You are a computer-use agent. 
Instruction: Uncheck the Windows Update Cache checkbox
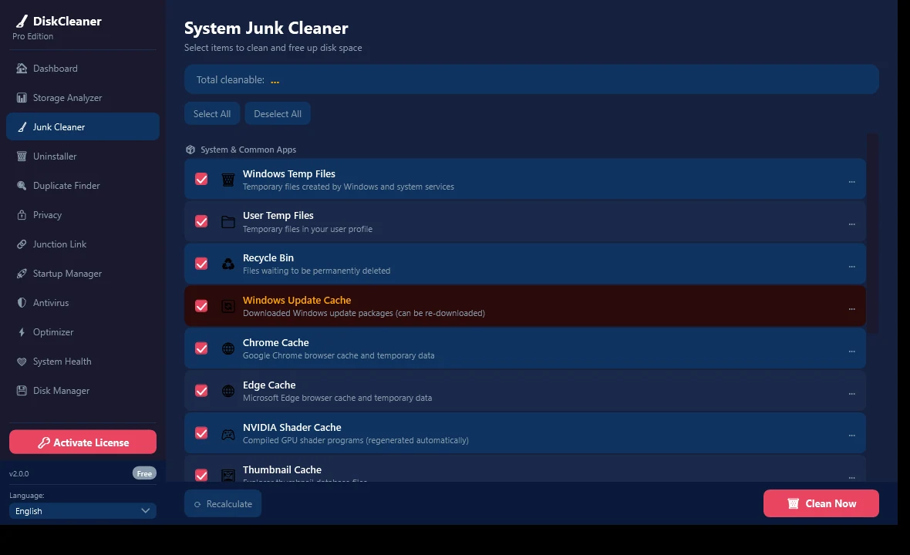coord(201,306)
